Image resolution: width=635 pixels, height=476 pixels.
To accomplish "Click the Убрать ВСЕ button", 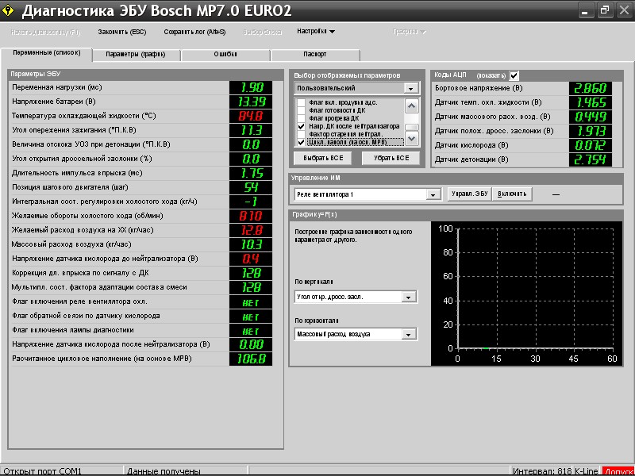I will pyautogui.click(x=391, y=158).
